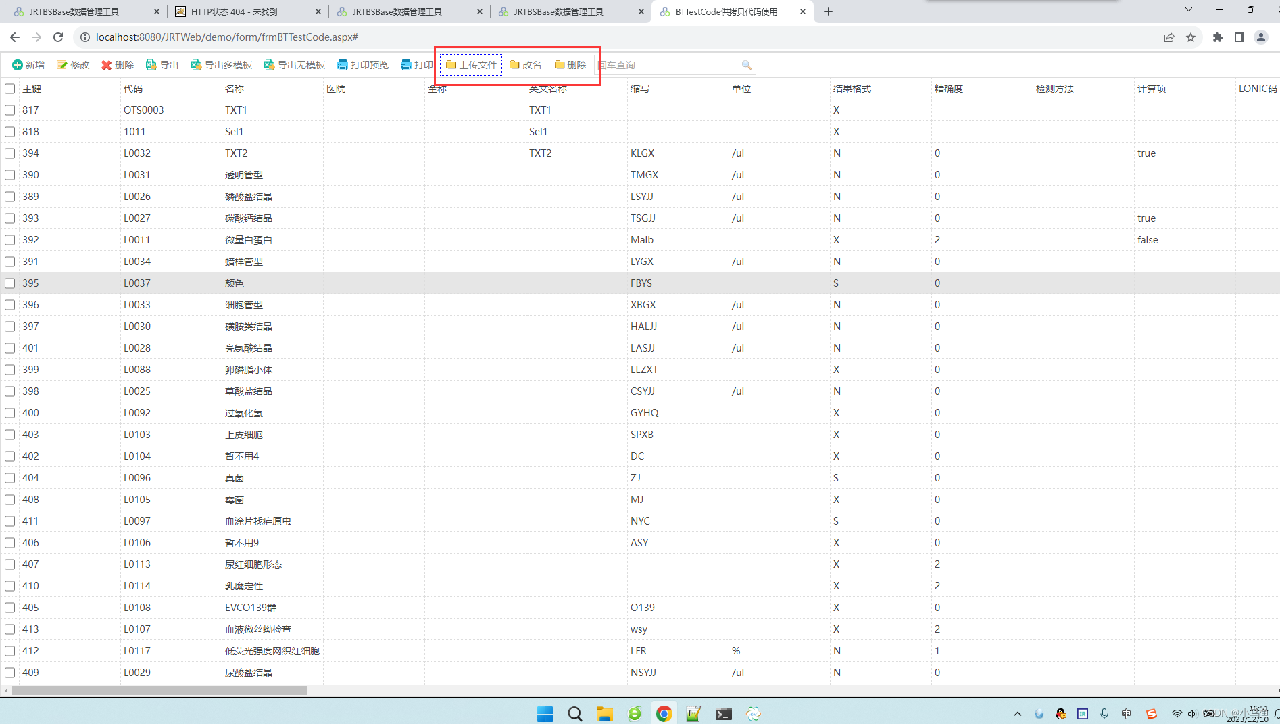Click the red-cross 删除 delete button
This screenshot has width=1280, height=724.
coord(118,65)
